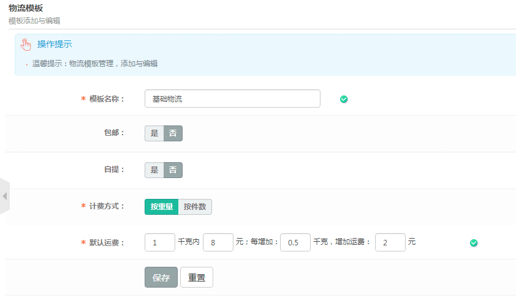
Task: Click the 每增加 weight field showing 0.5
Action: click(295, 243)
